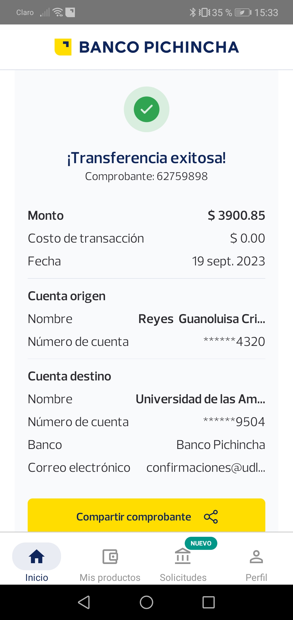Tap the green success checkmark icon

(146, 109)
